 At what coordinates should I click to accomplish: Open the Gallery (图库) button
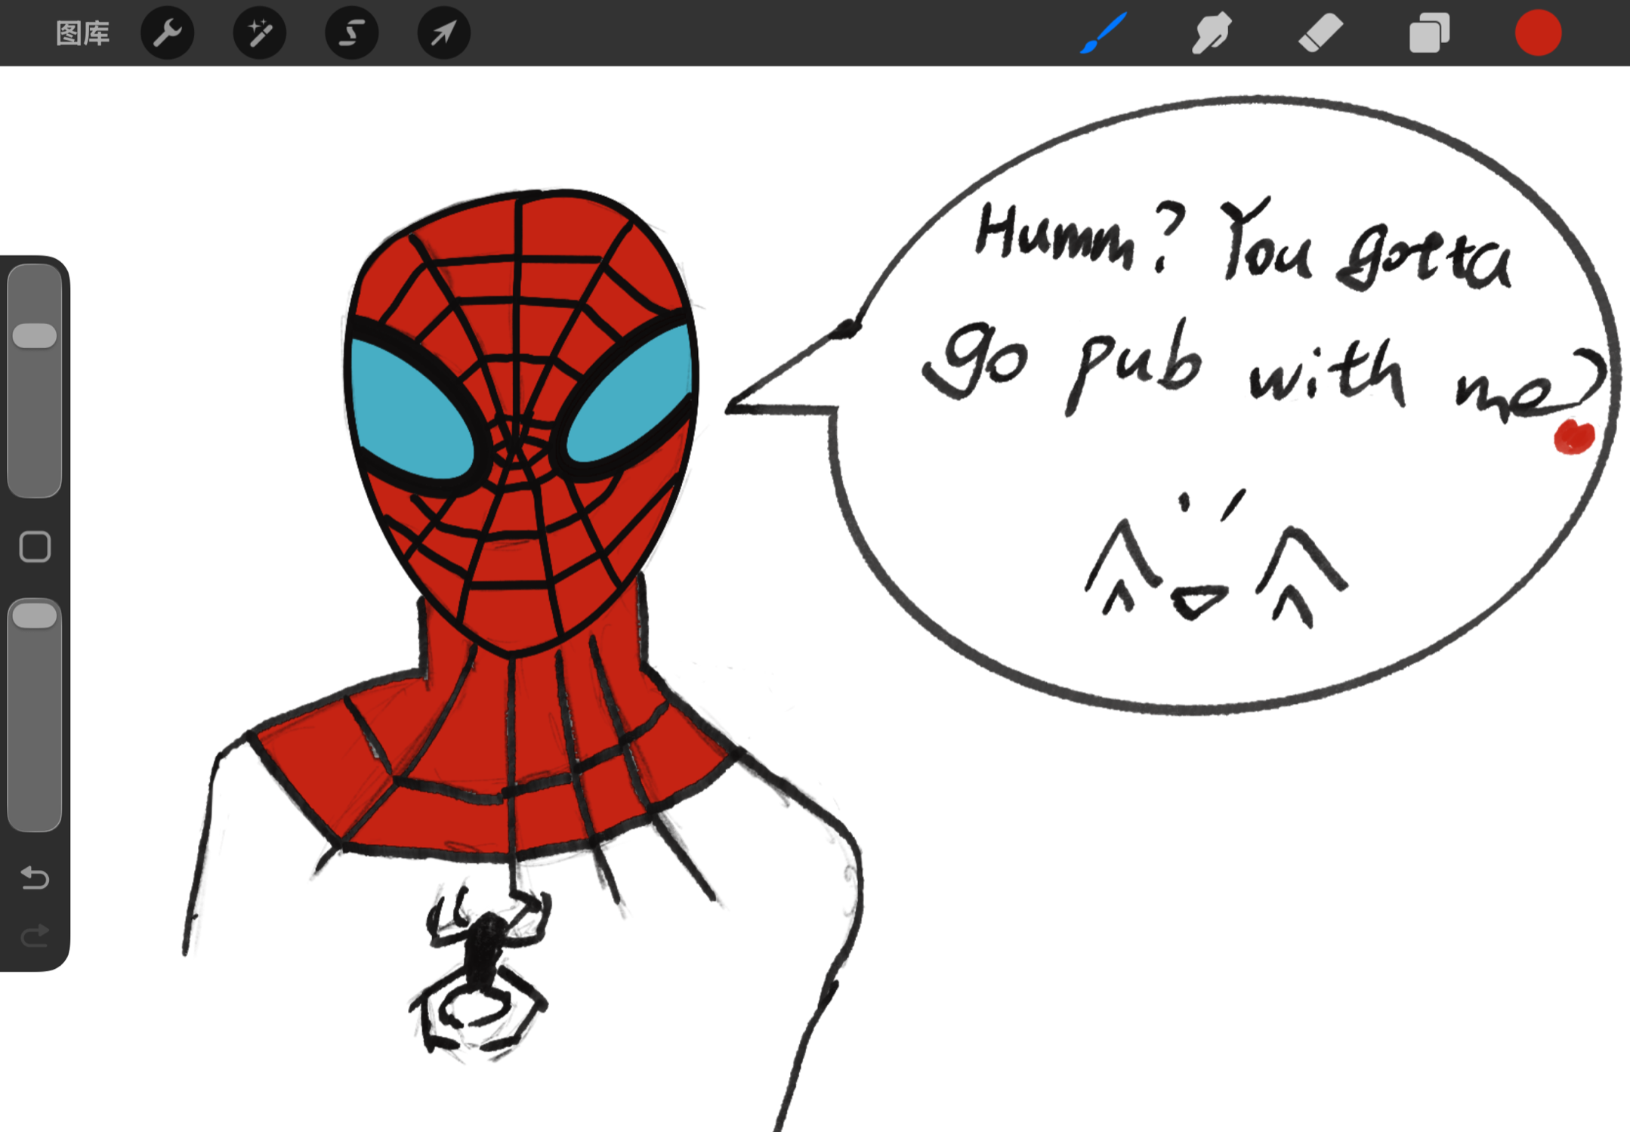[x=83, y=33]
